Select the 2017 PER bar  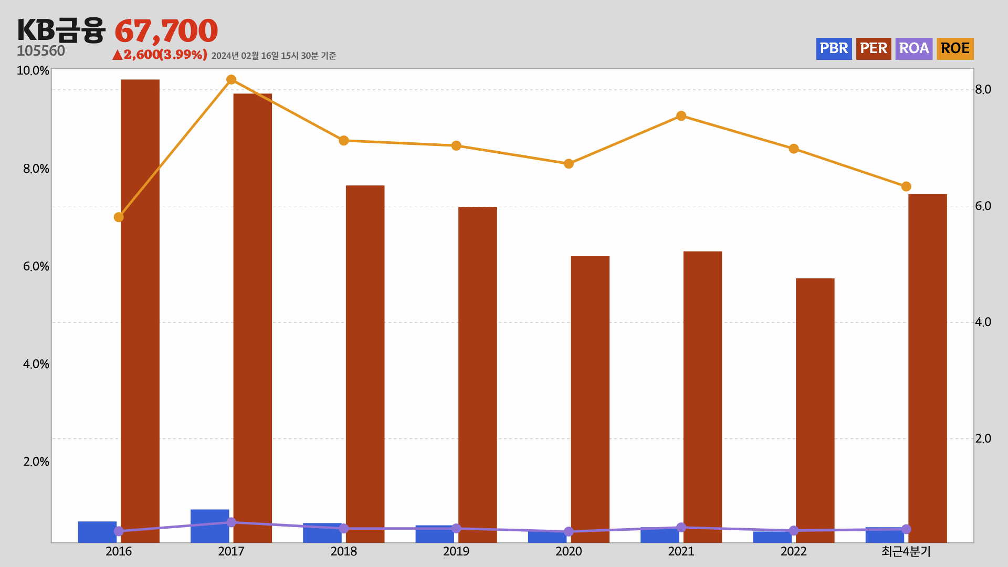click(x=253, y=318)
